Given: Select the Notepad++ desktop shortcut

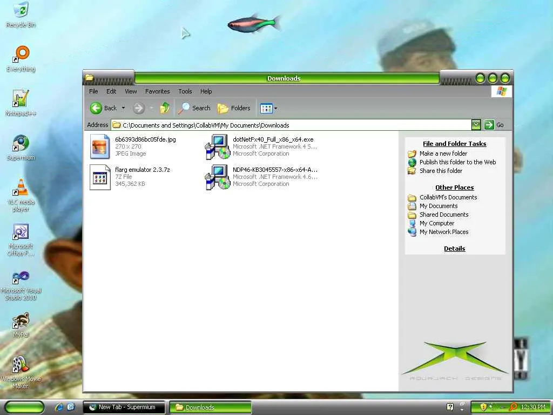Looking at the screenshot, I should pos(21,103).
